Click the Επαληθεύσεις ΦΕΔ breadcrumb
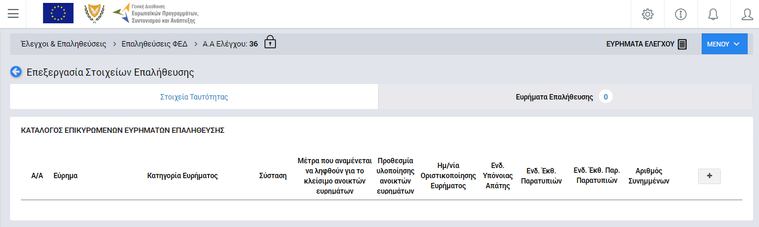 [x=154, y=43]
